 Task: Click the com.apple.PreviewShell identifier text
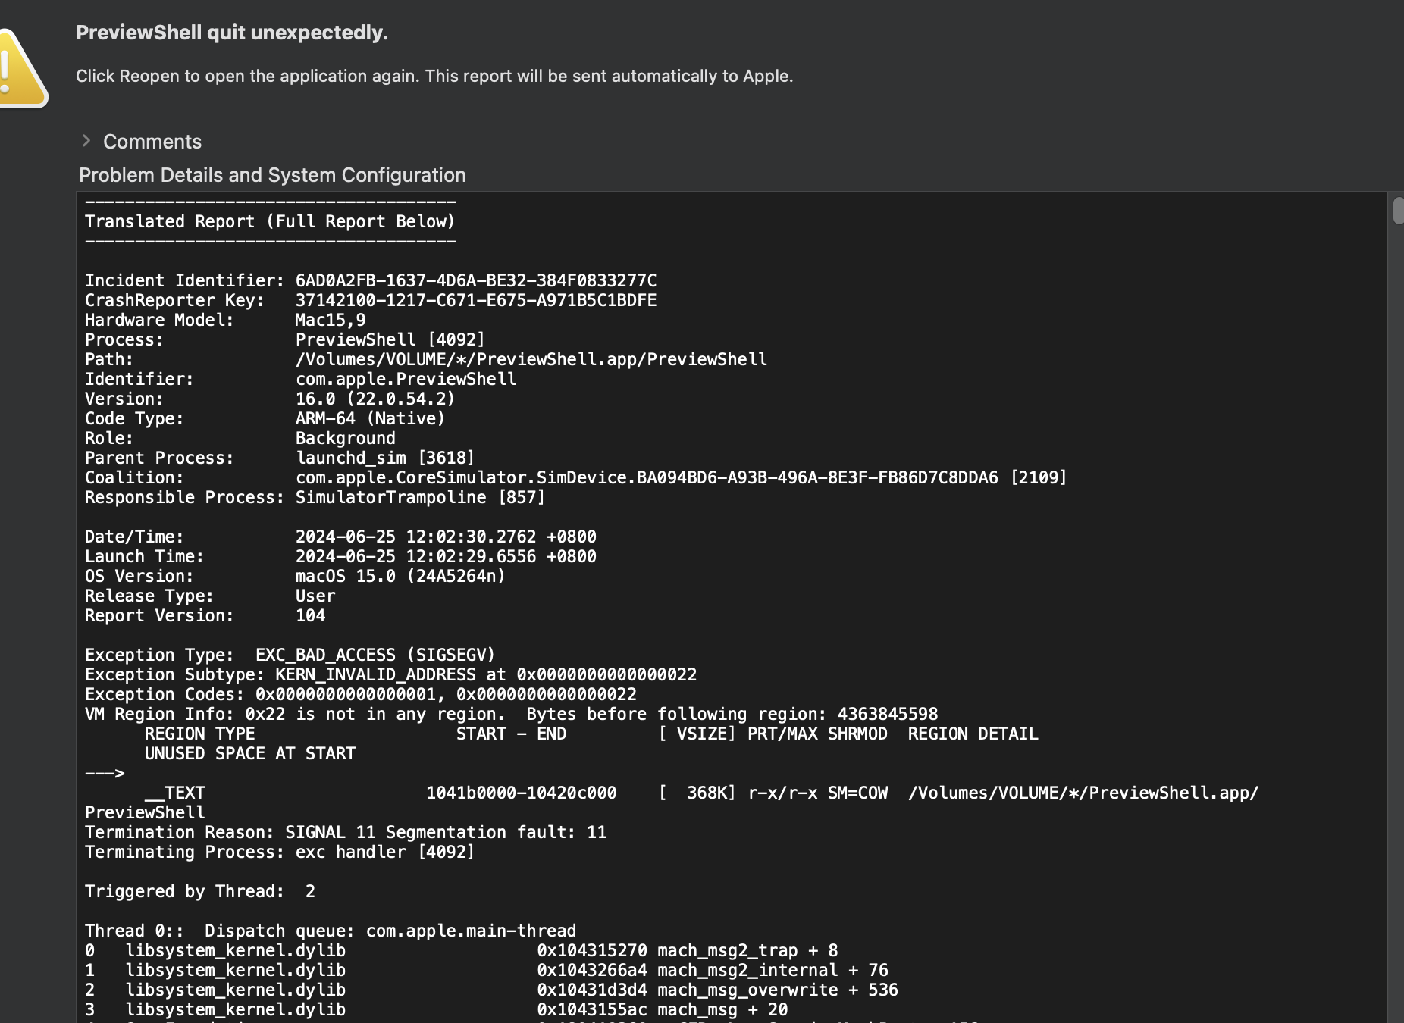coord(406,379)
